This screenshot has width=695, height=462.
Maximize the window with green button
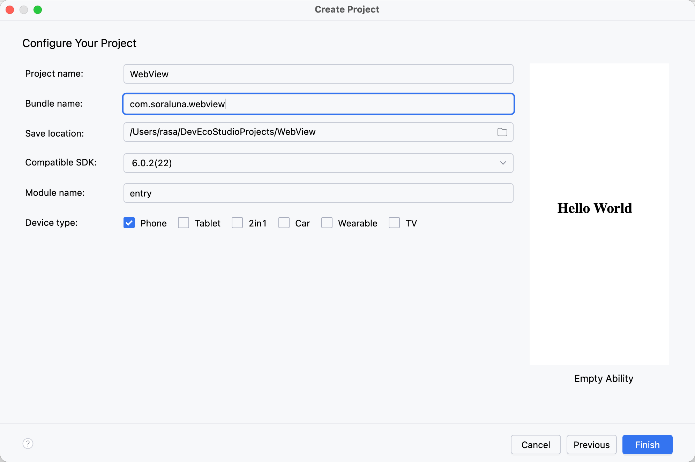point(38,10)
